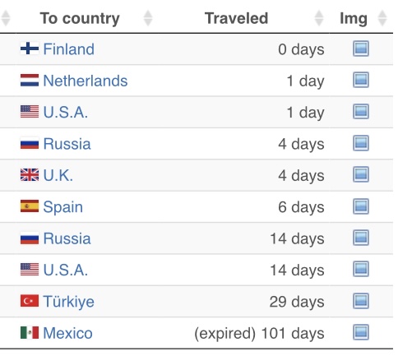View image for U.S.A. 14 days row
This screenshot has height=356, width=398.
pyautogui.click(x=361, y=270)
